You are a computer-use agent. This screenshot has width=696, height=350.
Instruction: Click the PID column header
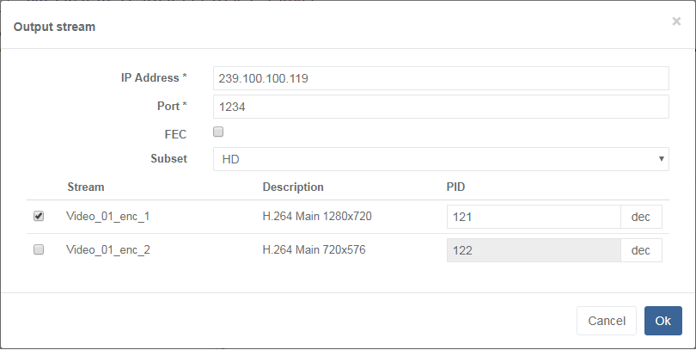455,187
